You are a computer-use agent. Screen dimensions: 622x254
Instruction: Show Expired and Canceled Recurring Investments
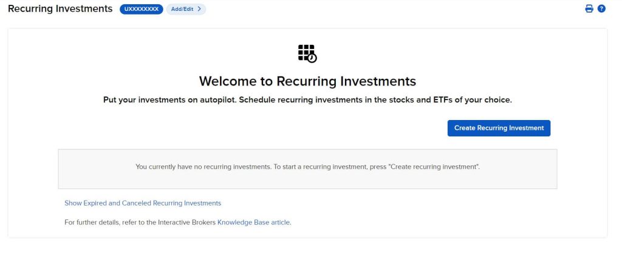pyautogui.click(x=143, y=203)
